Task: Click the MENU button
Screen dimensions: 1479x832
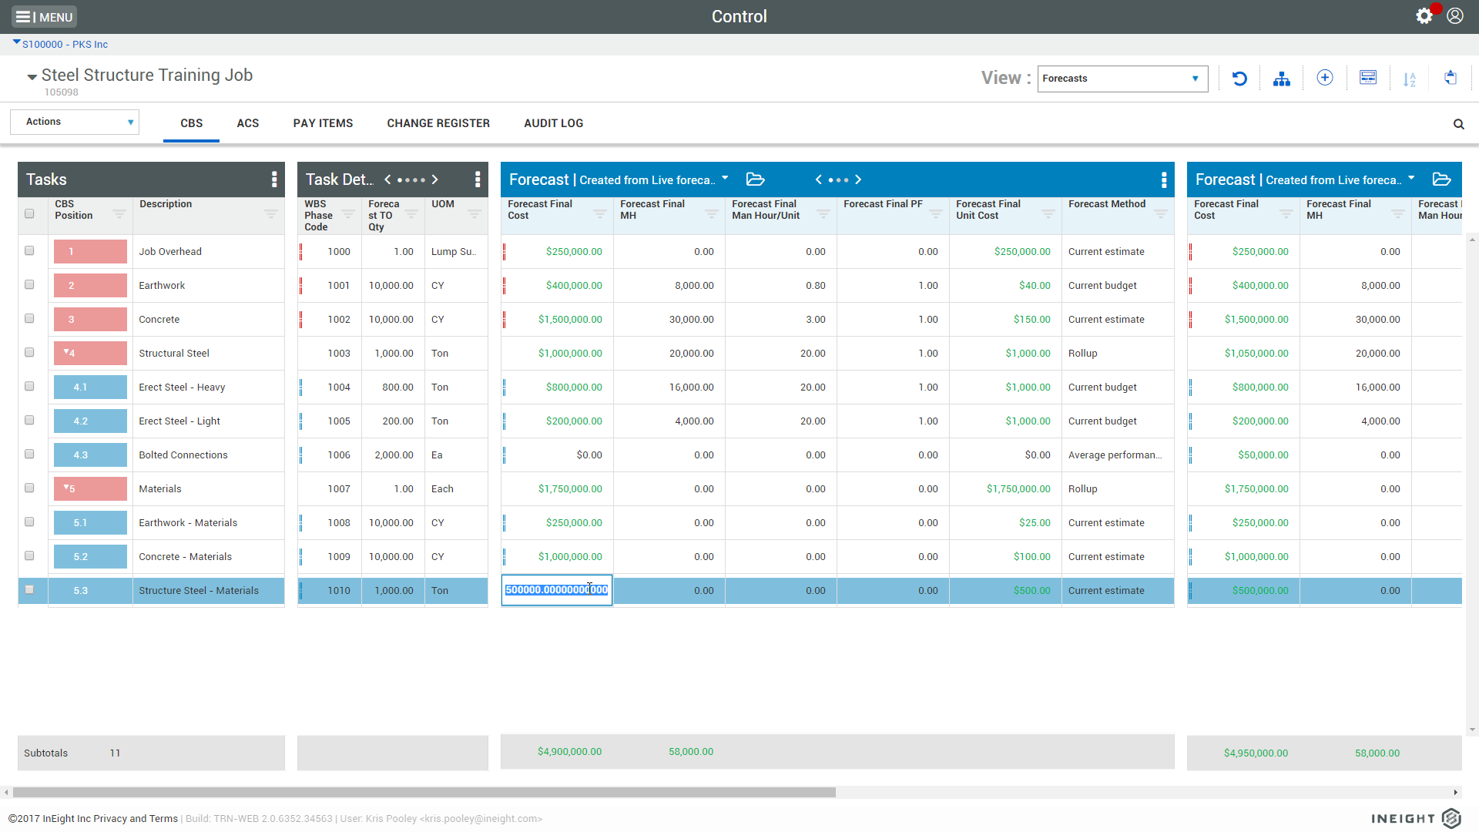Action: pyautogui.click(x=44, y=17)
